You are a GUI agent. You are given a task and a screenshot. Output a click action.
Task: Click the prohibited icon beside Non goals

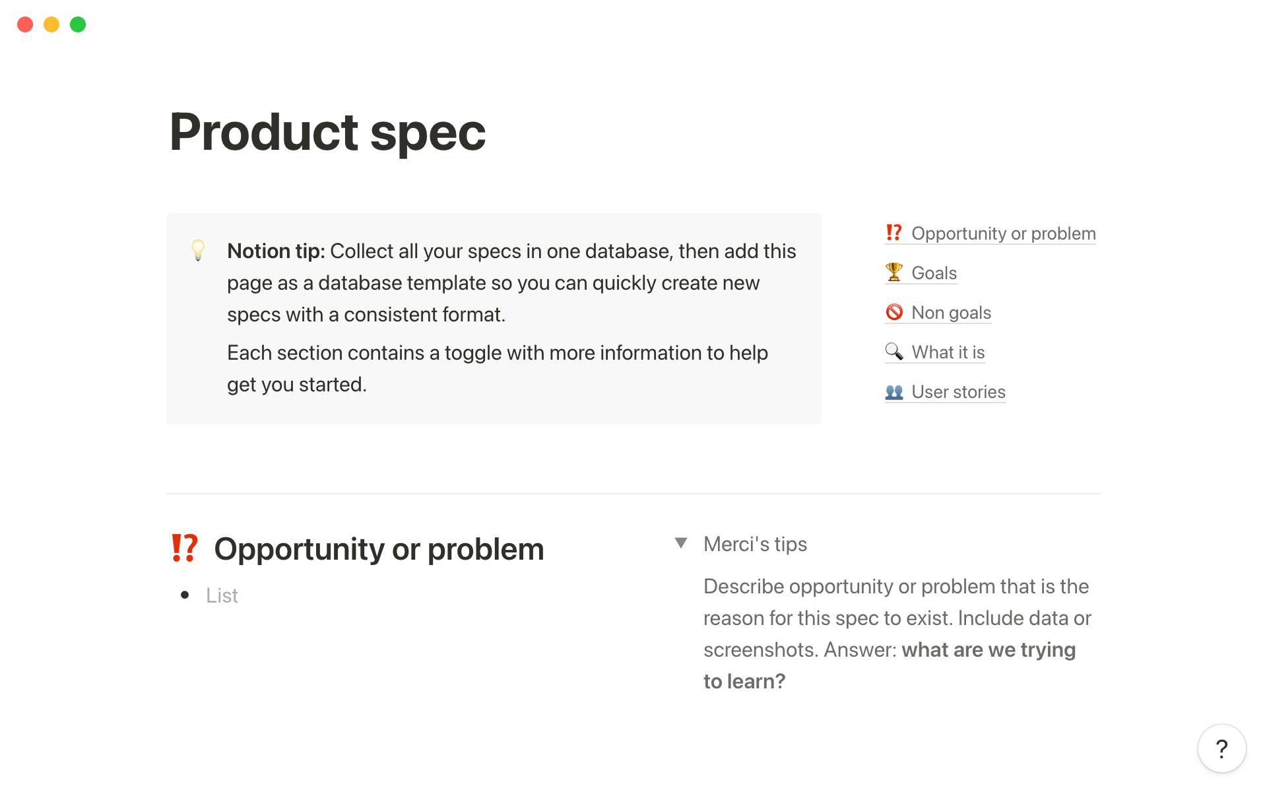pyautogui.click(x=894, y=312)
